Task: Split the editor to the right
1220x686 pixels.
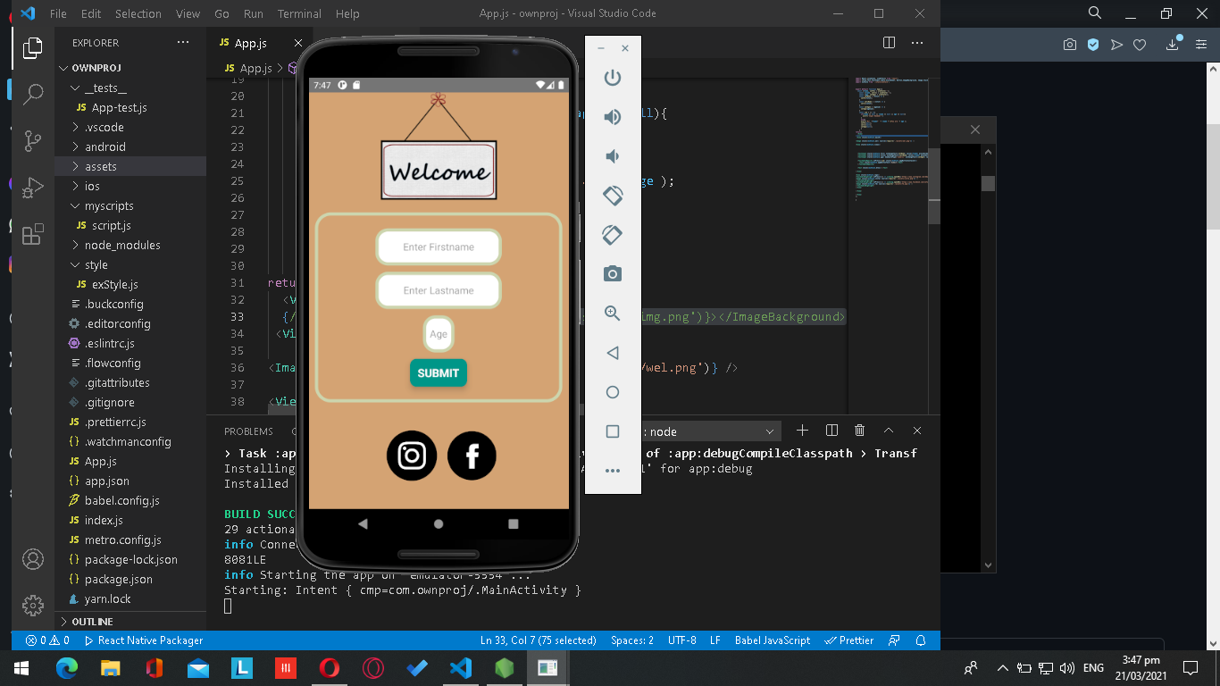Action: (889, 43)
